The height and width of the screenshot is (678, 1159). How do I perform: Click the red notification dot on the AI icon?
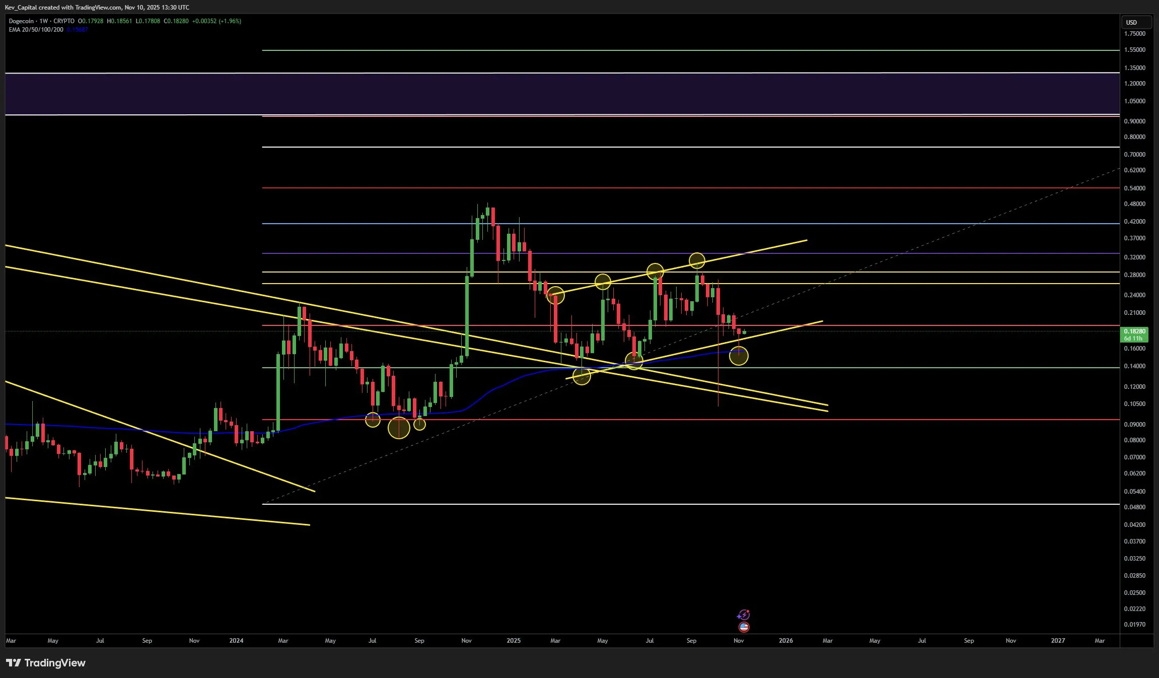coord(748,610)
